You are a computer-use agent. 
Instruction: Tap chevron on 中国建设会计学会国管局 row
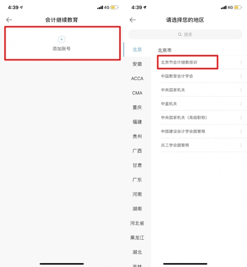point(241,131)
